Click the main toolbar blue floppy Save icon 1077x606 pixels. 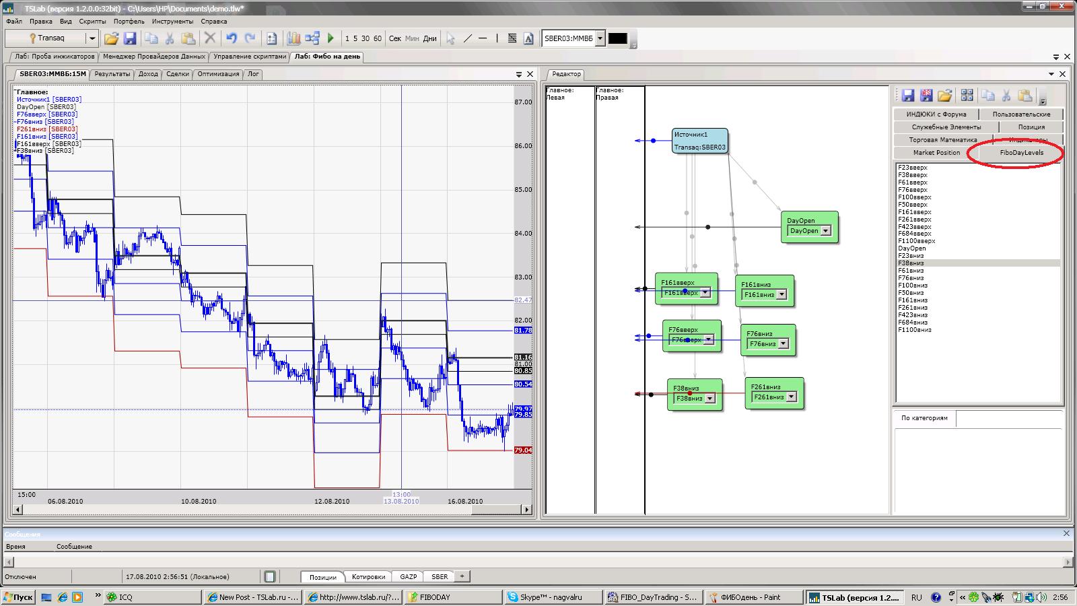(x=130, y=38)
